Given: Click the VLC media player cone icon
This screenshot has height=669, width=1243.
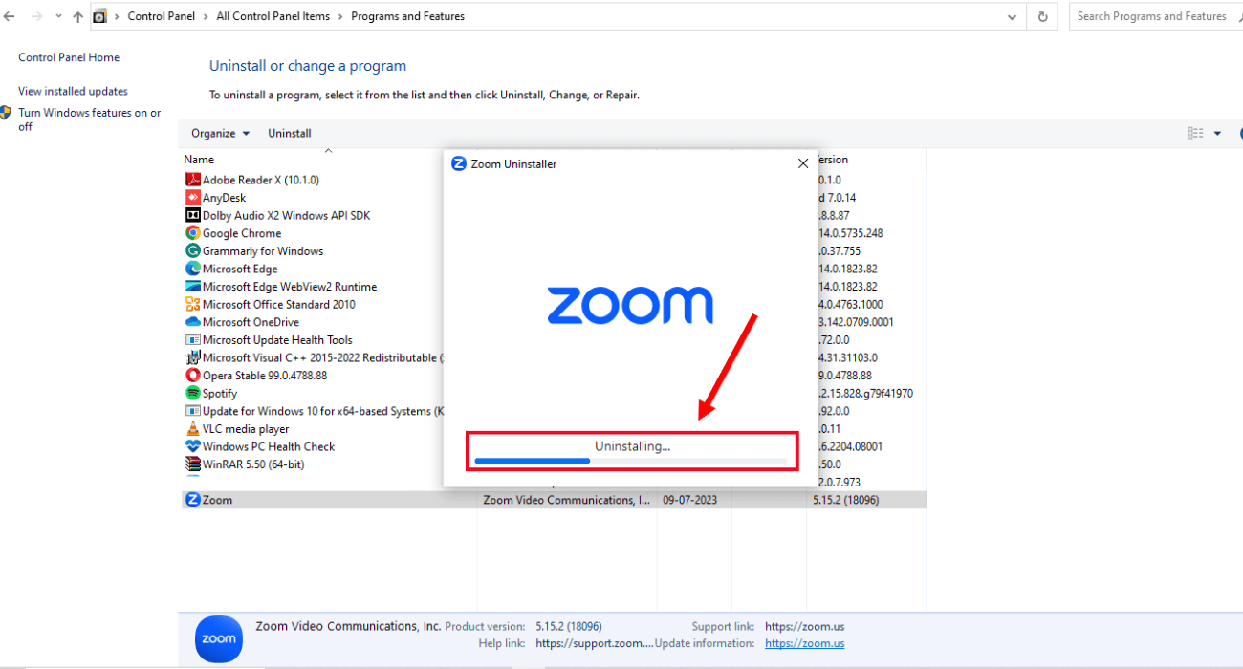Looking at the screenshot, I should click(x=192, y=429).
